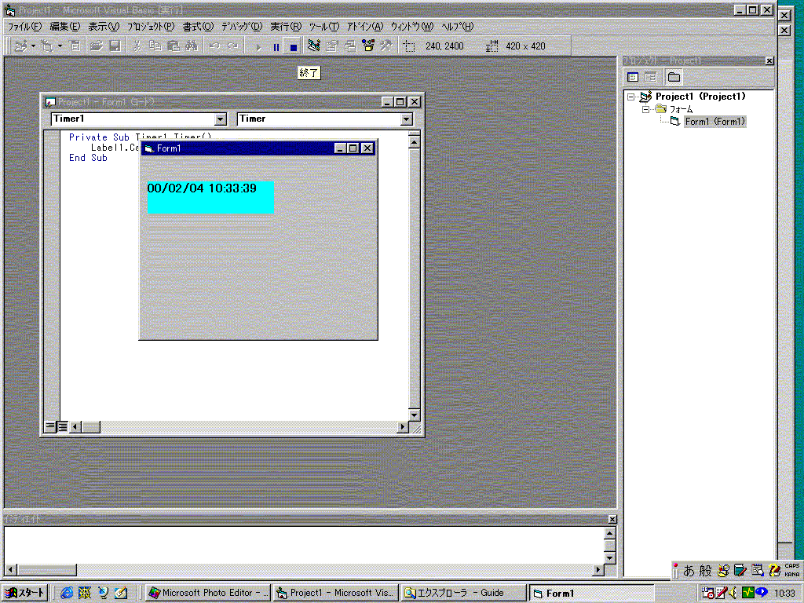Open the Add Project dropdown arrow
The width and height of the screenshot is (804, 603).
click(33, 46)
